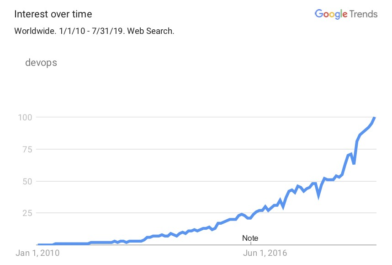Click the 50 value axis label
This screenshot has width=392, height=265.
(27, 181)
